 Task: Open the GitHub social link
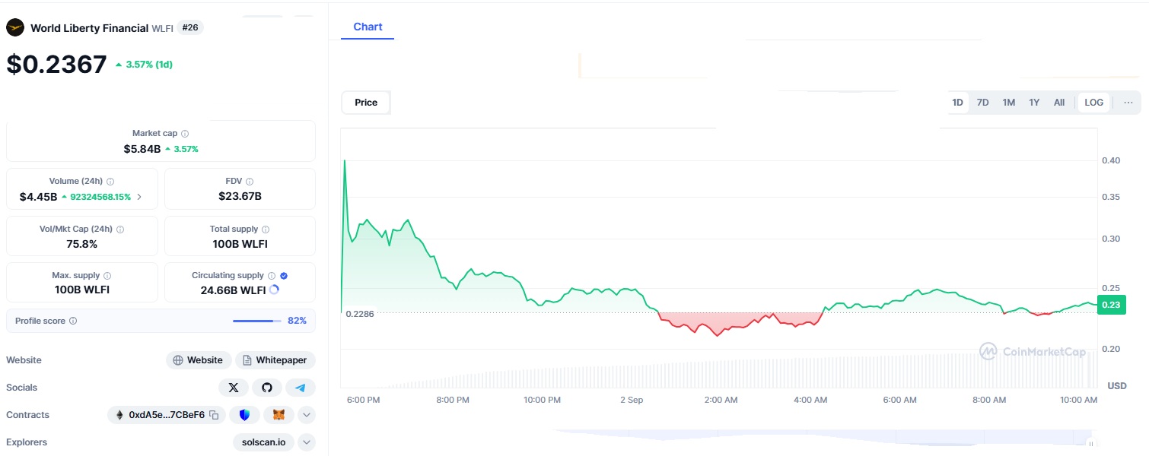point(267,388)
